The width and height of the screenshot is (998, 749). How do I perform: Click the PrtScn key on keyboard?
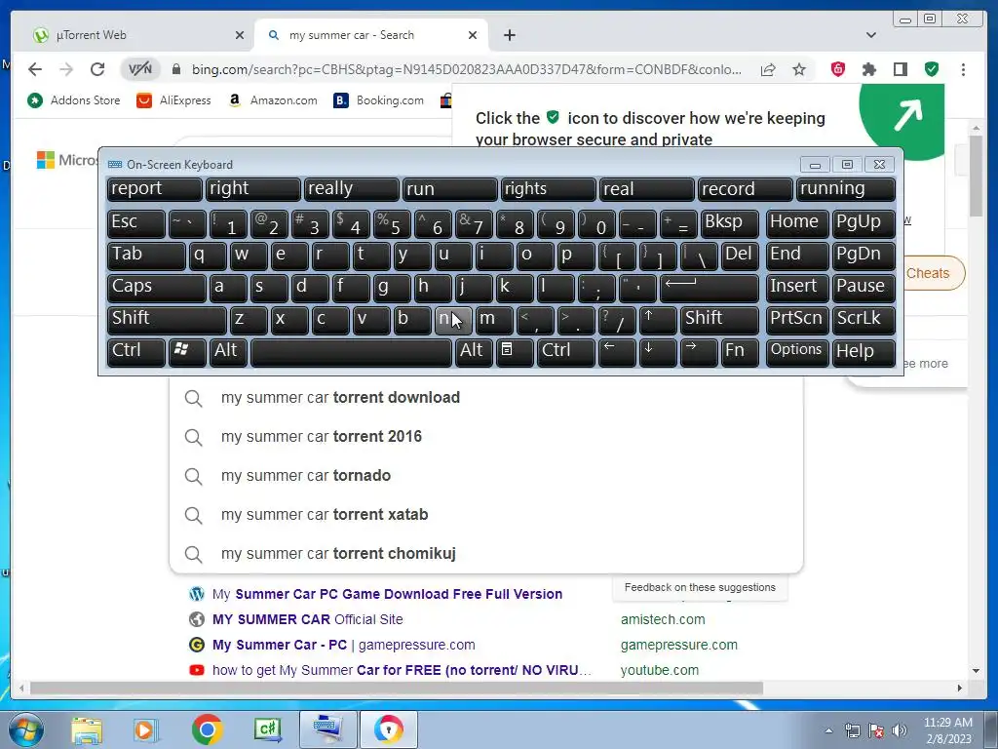(x=796, y=319)
